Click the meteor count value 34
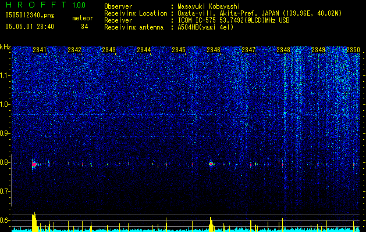 pyautogui.click(x=84, y=27)
